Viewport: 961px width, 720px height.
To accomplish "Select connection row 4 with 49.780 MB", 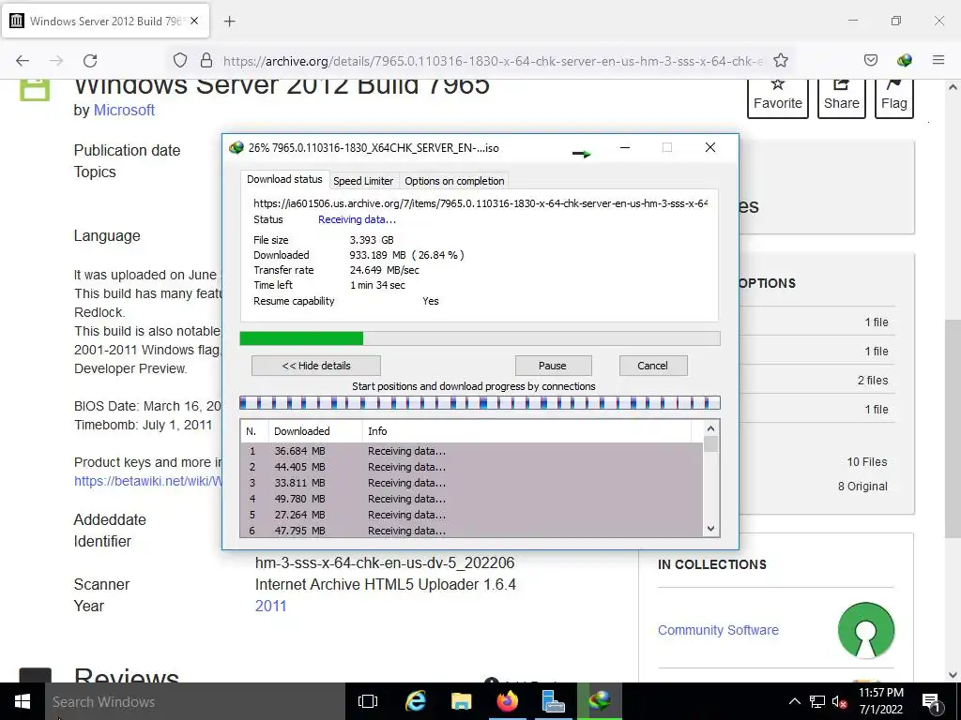I will point(471,499).
